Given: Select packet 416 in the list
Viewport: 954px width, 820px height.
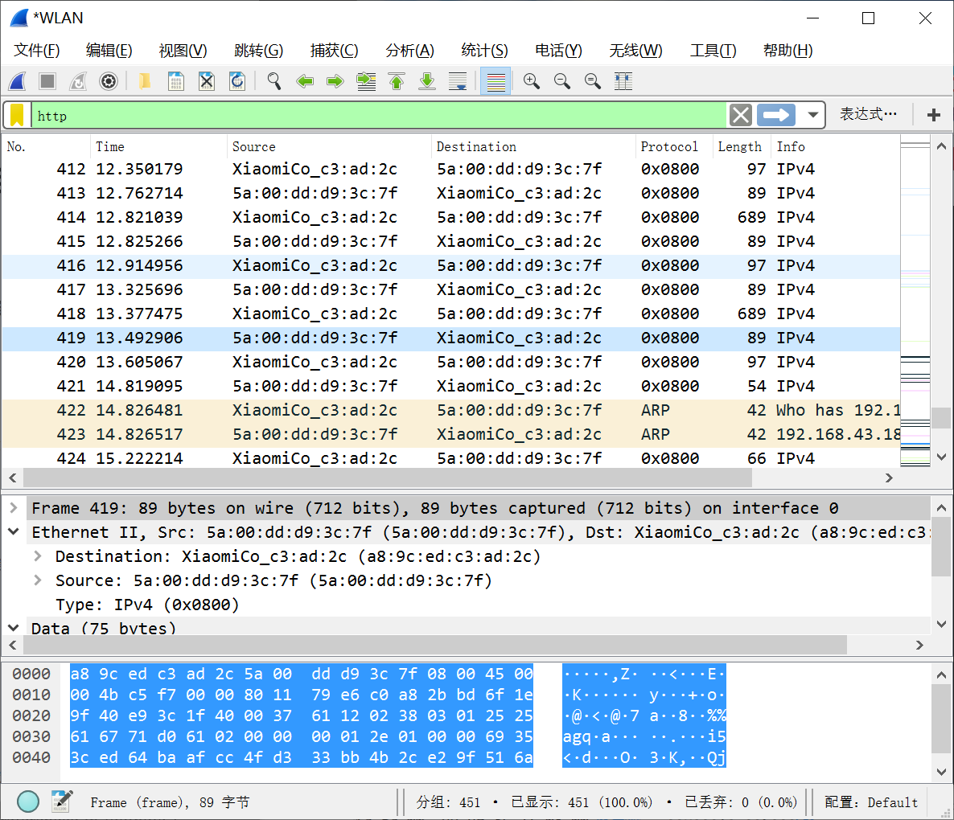Looking at the screenshot, I should (x=450, y=265).
